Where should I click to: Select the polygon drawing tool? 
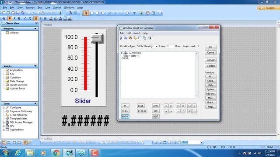[127, 13]
